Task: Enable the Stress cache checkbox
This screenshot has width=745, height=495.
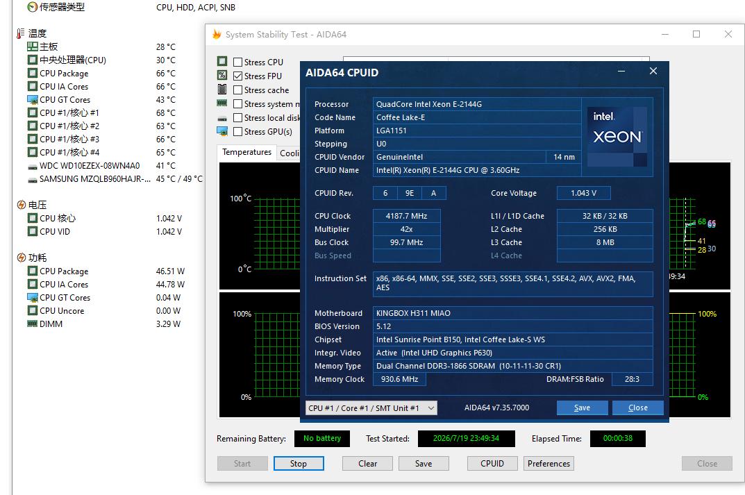Action: [238, 90]
